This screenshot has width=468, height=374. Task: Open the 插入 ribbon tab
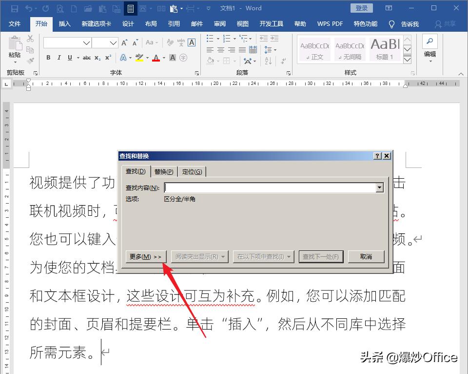pos(65,23)
